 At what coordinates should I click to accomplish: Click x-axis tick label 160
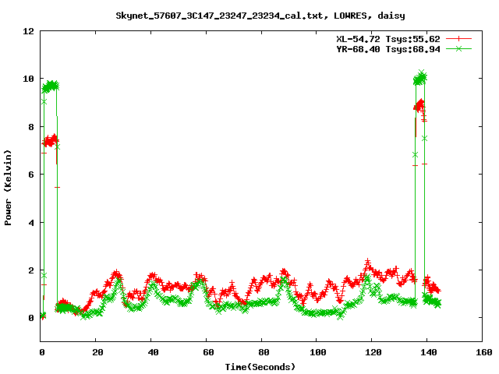tap(484, 352)
